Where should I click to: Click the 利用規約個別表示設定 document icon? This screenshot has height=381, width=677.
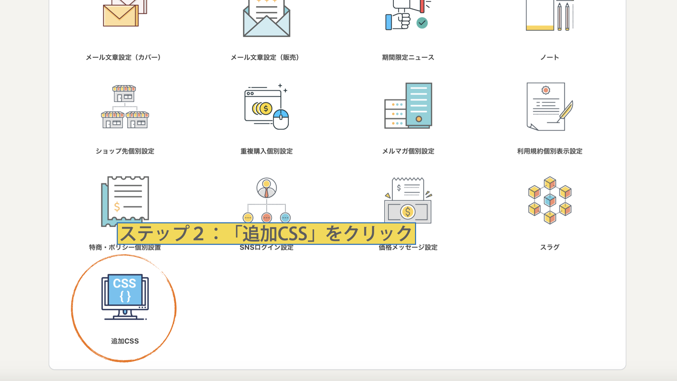point(549,107)
